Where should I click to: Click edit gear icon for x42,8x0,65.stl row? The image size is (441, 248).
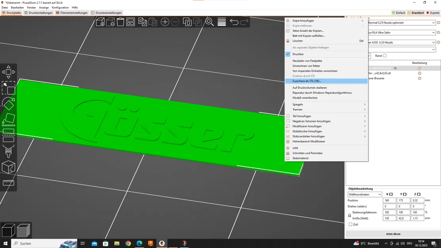pyautogui.click(x=419, y=73)
